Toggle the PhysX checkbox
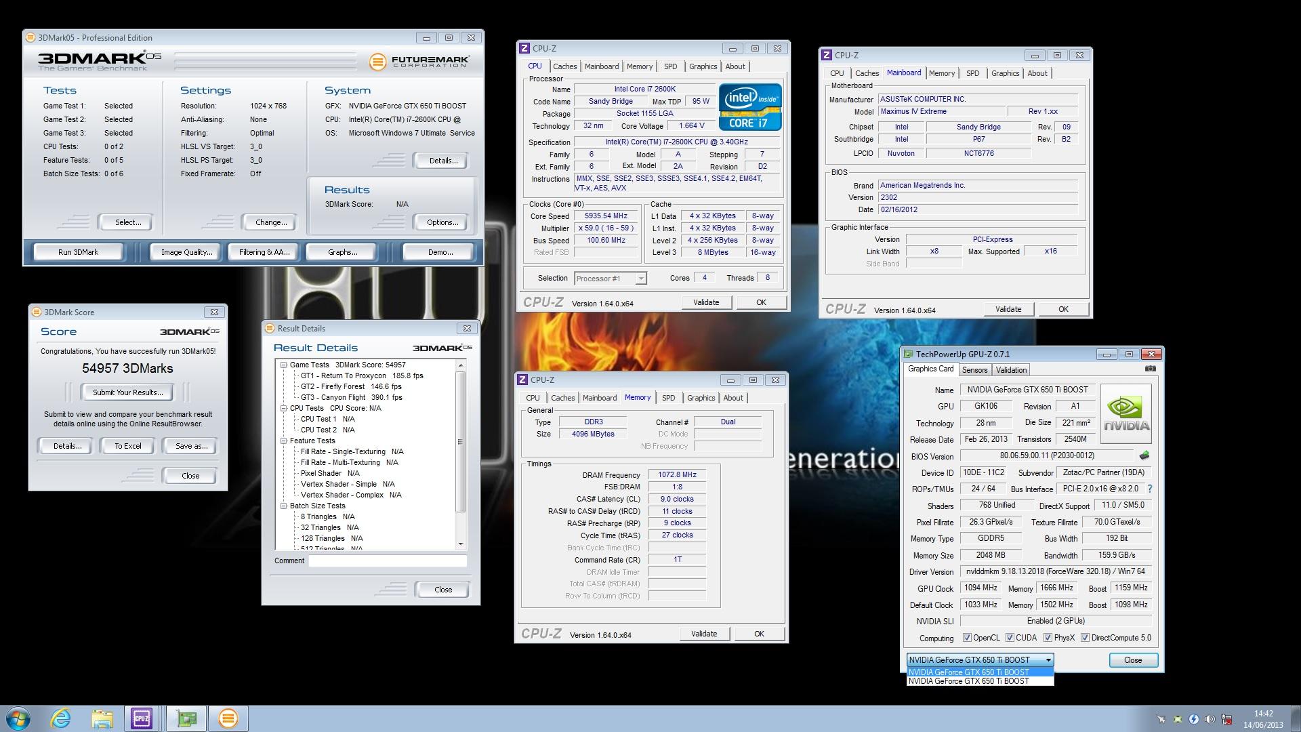This screenshot has height=732, width=1301. [1048, 638]
